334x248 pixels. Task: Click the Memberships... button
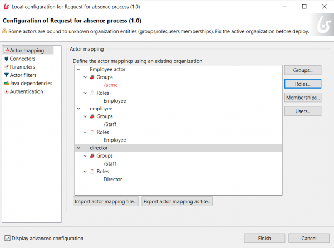(303, 98)
